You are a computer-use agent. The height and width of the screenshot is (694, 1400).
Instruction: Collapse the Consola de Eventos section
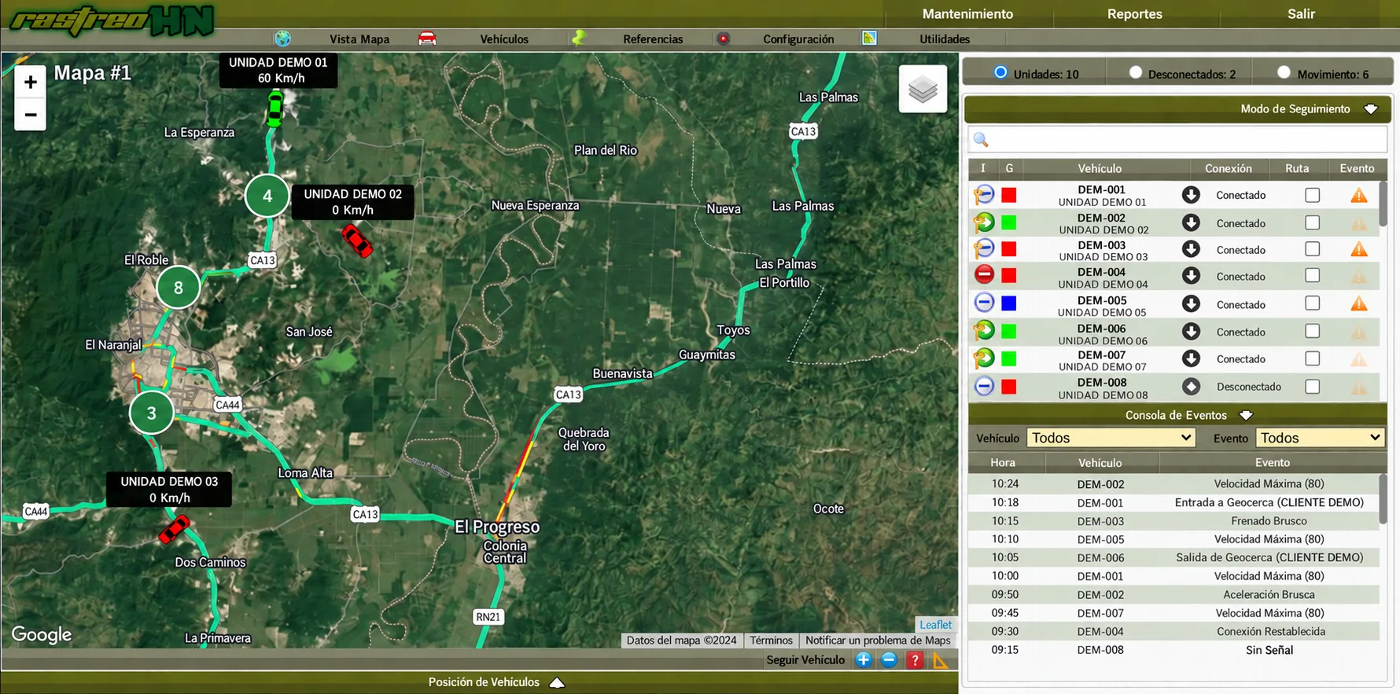click(x=1246, y=415)
